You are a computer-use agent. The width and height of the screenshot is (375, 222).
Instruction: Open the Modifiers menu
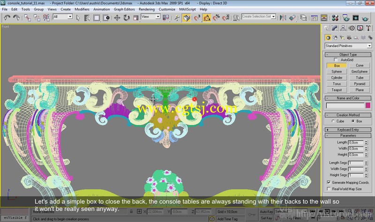click(x=82, y=9)
